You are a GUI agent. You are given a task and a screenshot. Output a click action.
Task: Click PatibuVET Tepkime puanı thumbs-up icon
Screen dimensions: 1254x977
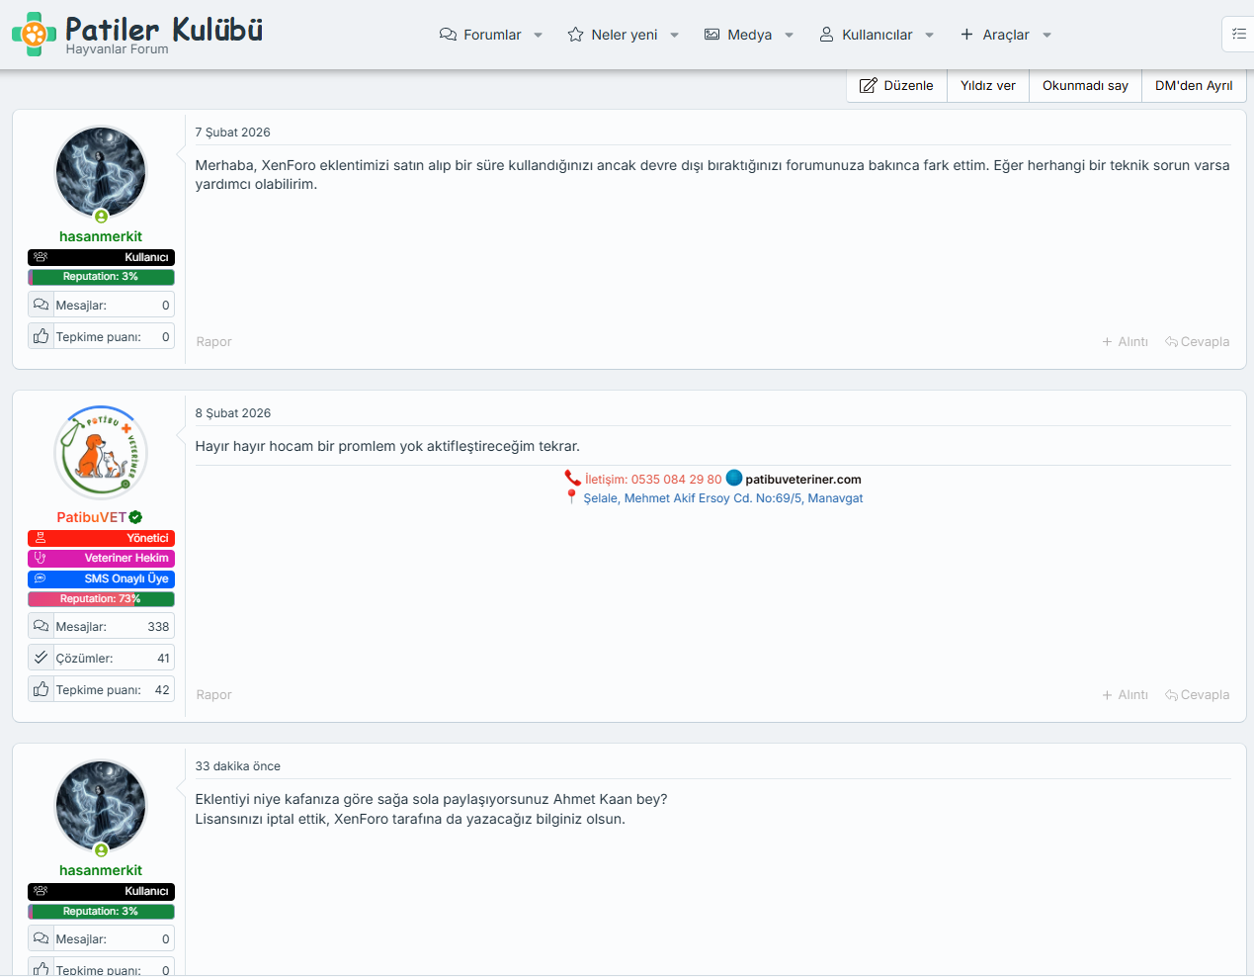point(41,689)
